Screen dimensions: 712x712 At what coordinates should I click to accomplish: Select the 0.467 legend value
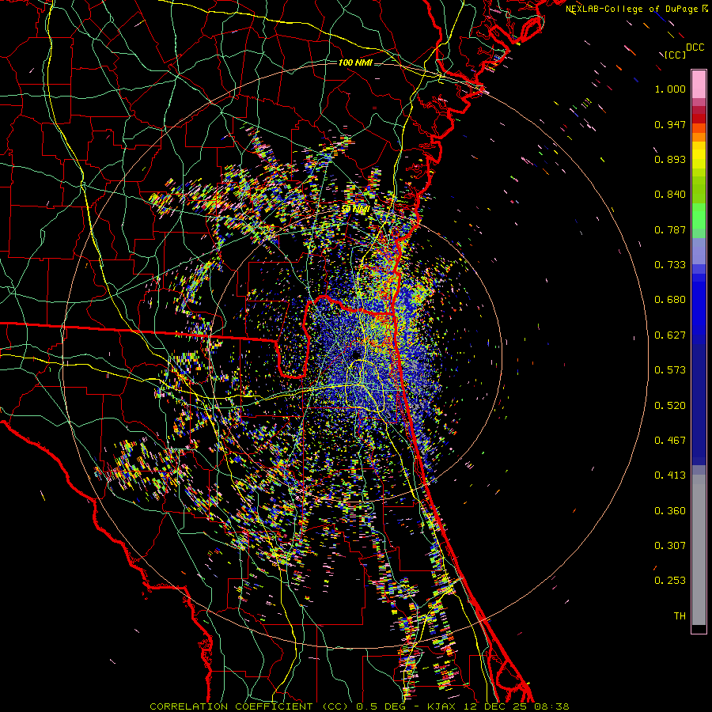pyautogui.click(x=670, y=440)
